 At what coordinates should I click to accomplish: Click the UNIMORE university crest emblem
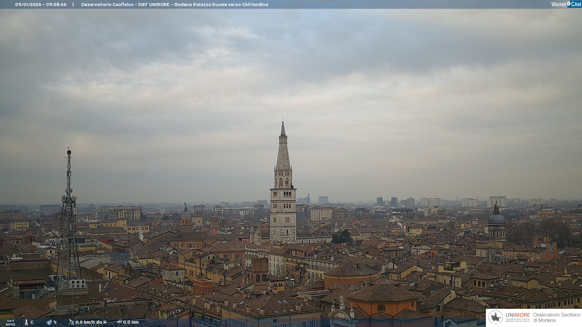496,317
